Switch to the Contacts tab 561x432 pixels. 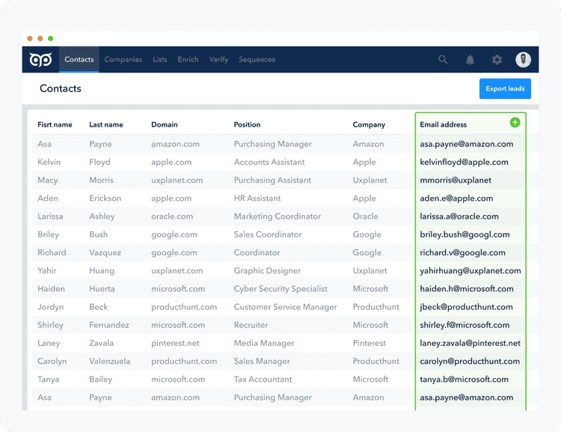tap(79, 59)
